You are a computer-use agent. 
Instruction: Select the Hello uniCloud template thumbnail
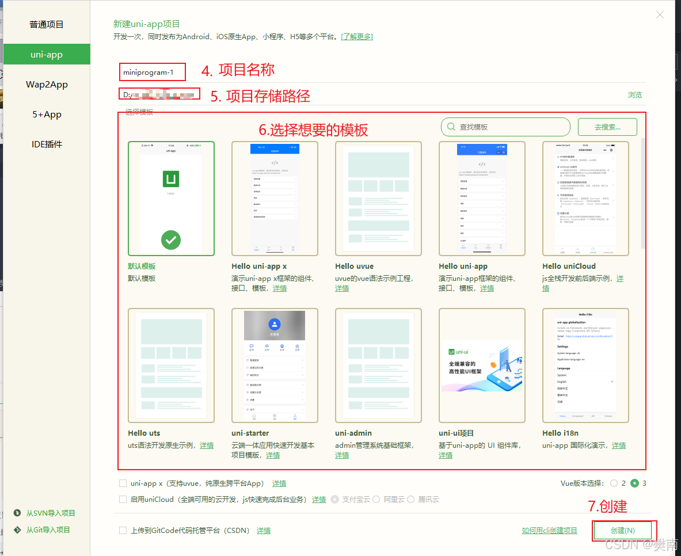pyautogui.click(x=585, y=199)
